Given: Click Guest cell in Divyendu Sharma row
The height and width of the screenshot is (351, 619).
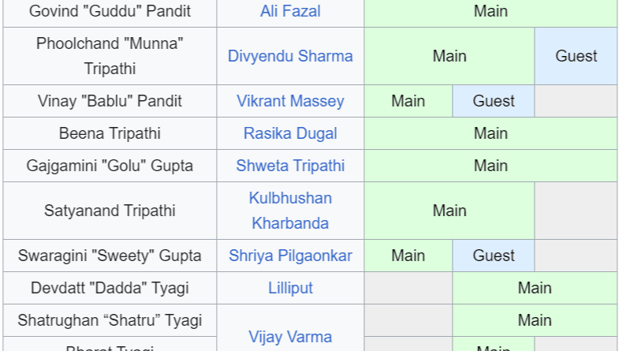Looking at the screenshot, I should click(576, 56).
